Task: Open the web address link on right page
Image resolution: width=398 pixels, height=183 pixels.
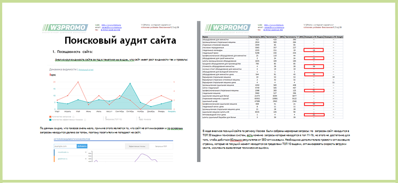Action: click(x=274, y=25)
